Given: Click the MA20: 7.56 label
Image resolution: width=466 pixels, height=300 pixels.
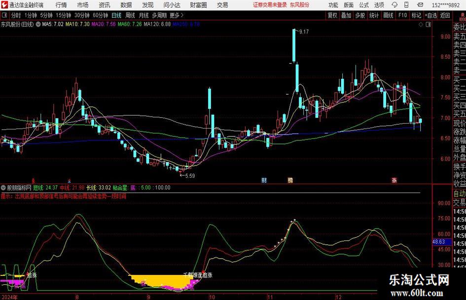Looking at the screenshot, I should [104, 24].
